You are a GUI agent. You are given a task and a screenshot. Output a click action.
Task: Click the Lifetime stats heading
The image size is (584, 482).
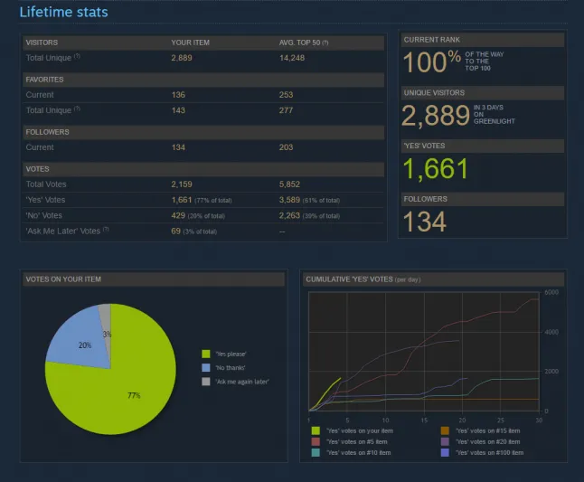pyautogui.click(x=63, y=12)
